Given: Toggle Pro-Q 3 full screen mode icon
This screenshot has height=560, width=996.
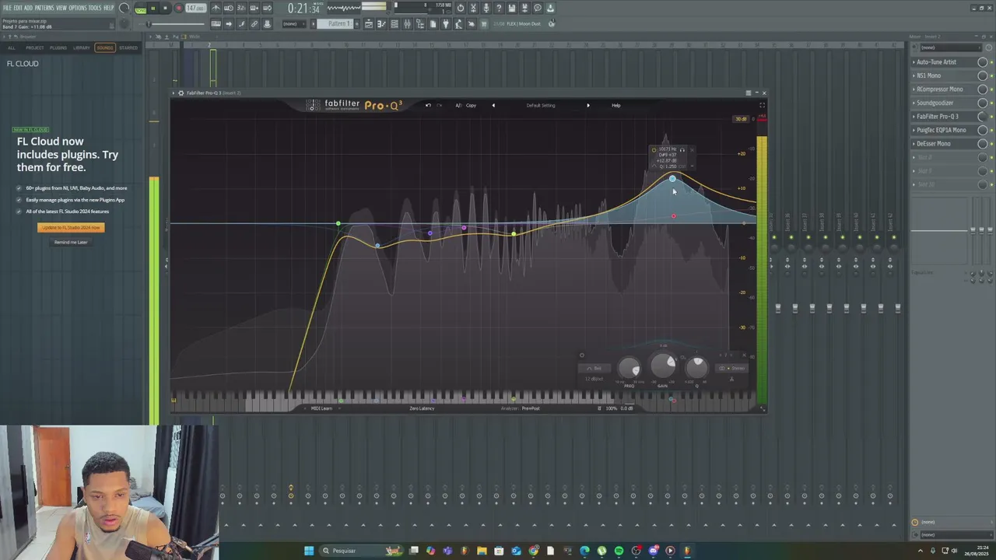Looking at the screenshot, I should (x=762, y=105).
